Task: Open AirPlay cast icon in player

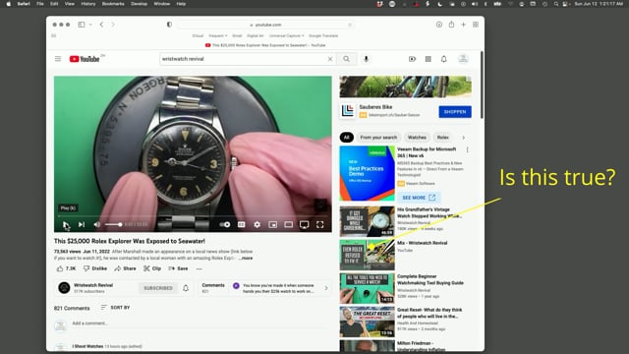Action: [304, 225]
